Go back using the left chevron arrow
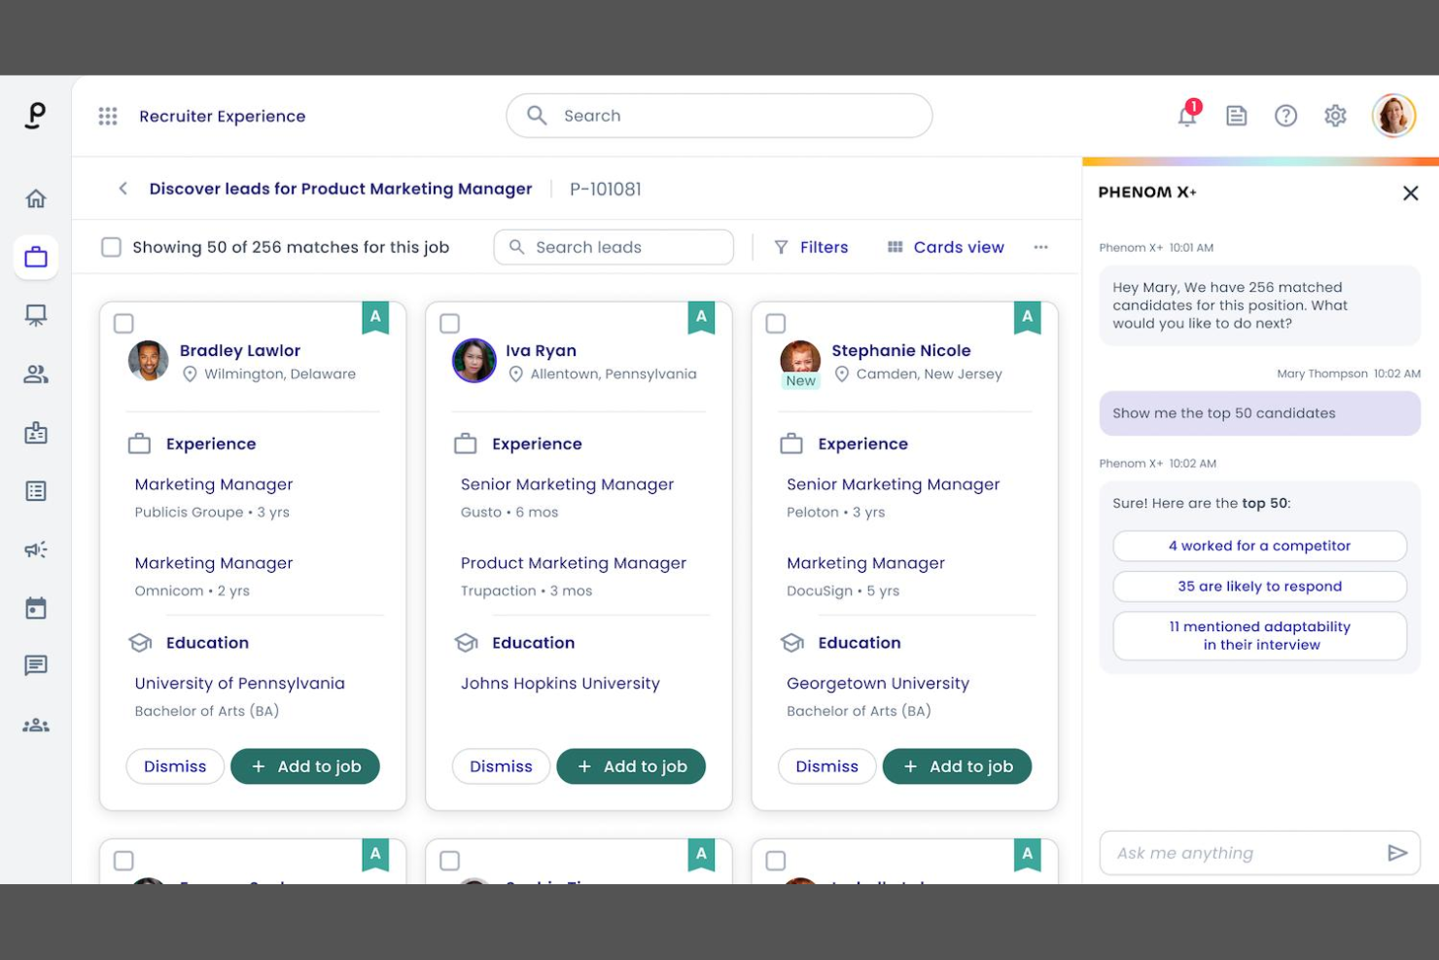 coord(123,189)
